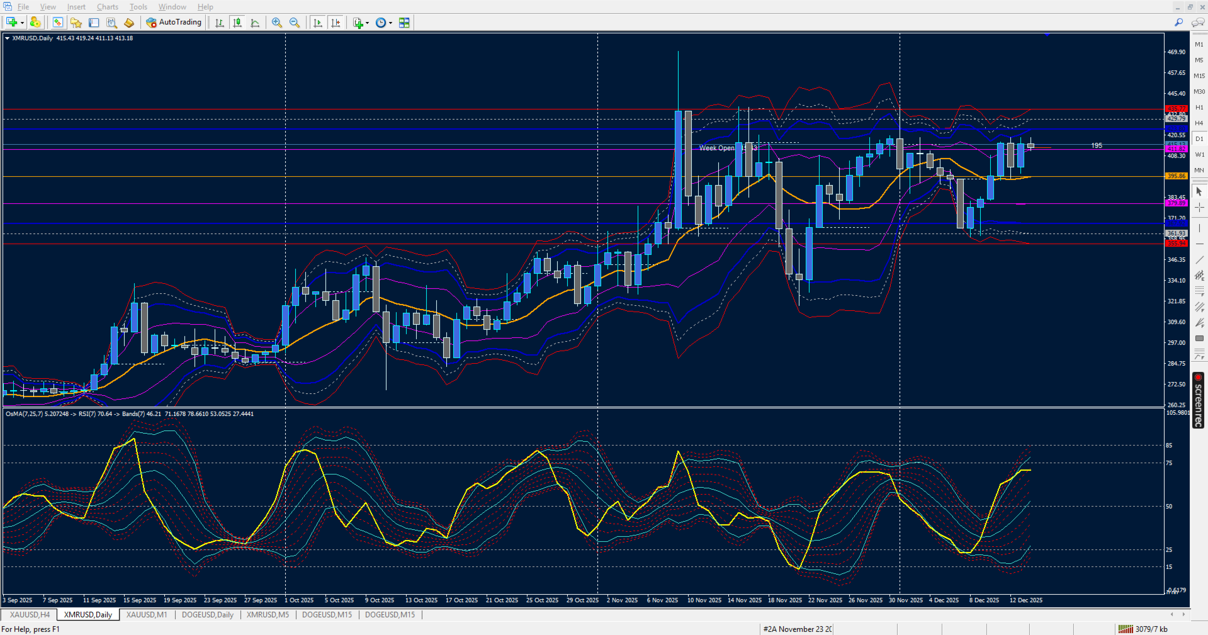Click the OsMA RSI indicator label
This screenshot has height=635, width=1208.
click(130, 414)
